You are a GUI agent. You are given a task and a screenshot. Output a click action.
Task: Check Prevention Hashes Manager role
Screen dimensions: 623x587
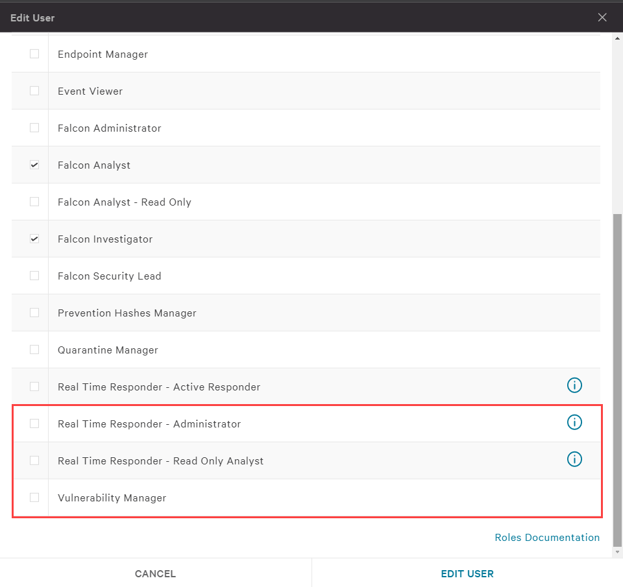pos(34,312)
